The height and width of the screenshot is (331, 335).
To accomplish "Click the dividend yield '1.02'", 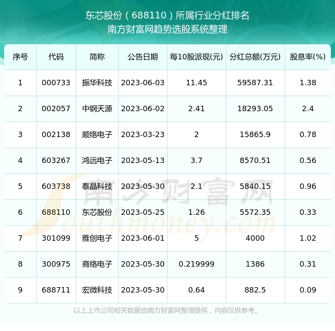I will click(x=308, y=238).
